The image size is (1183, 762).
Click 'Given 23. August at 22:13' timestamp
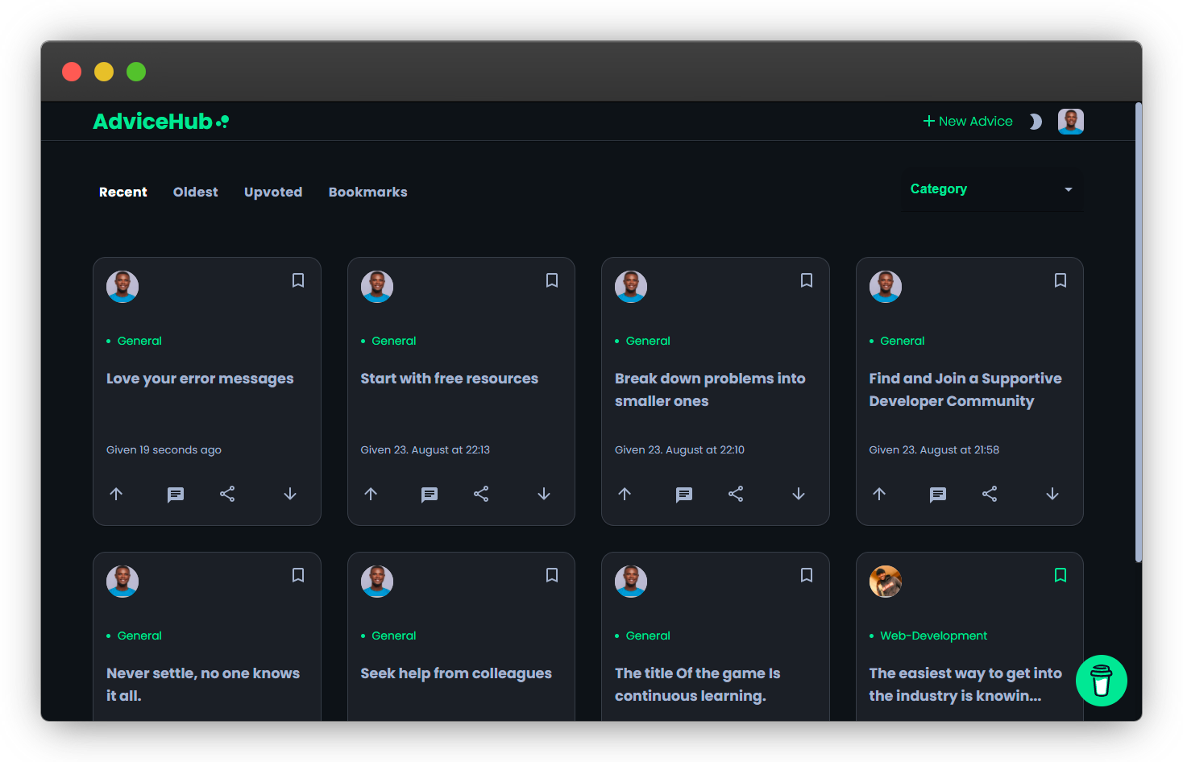(x=425, y=450)
